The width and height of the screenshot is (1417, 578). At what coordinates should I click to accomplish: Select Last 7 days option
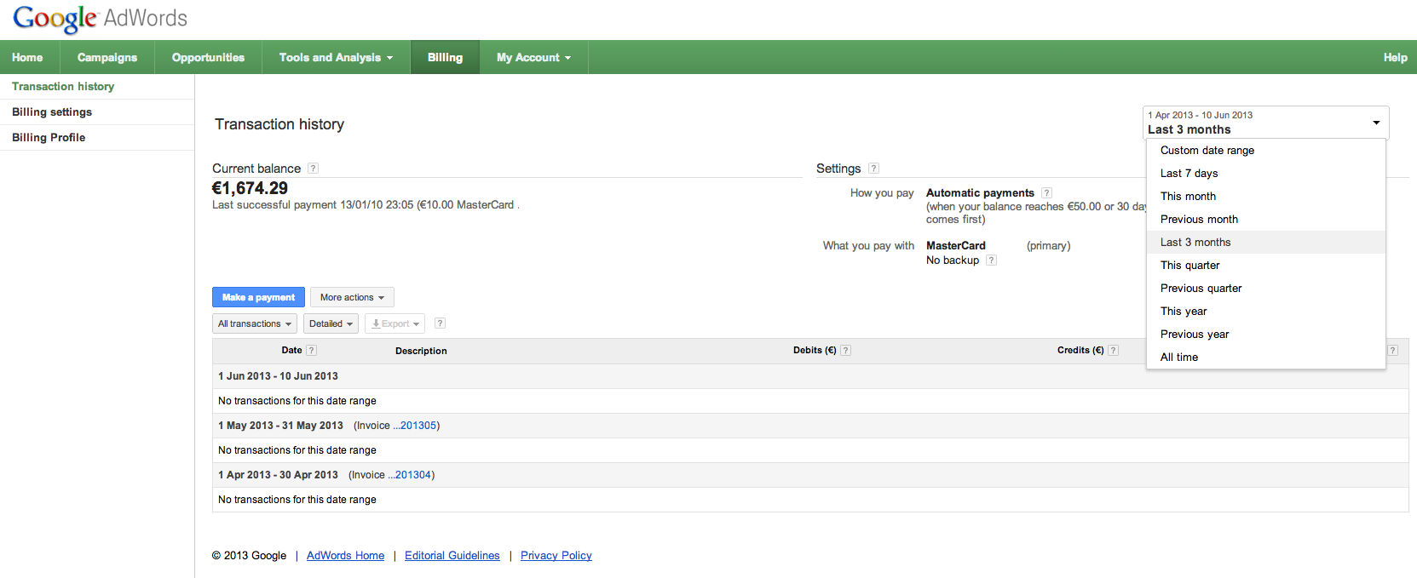[1266, 174]
